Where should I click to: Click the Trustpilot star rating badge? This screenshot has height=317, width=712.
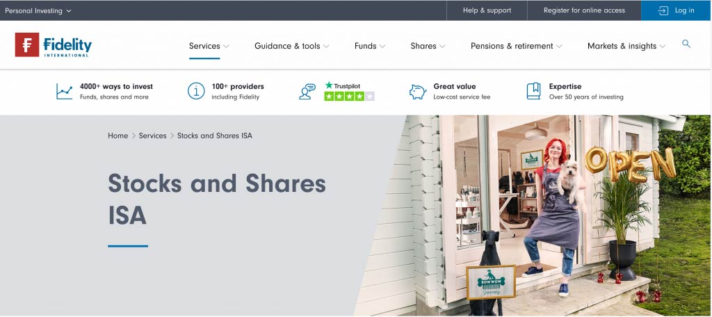click(349, 91)
